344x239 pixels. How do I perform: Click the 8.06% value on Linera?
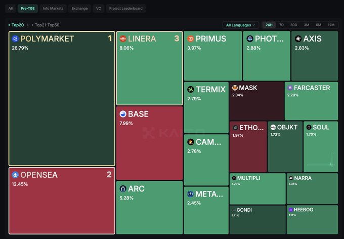[x=126, y=48]
